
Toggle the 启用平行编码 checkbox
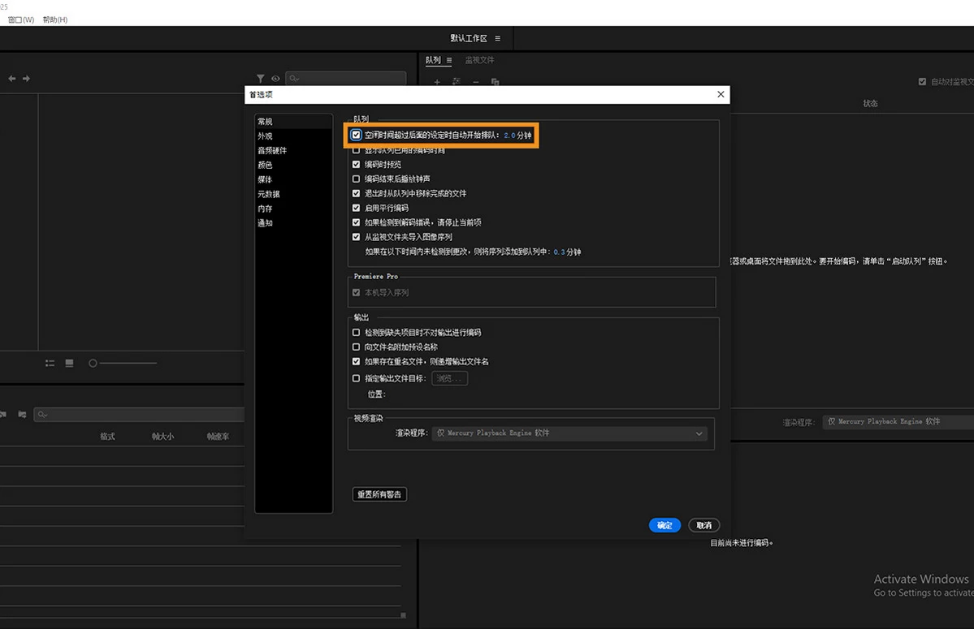[356, 208]
